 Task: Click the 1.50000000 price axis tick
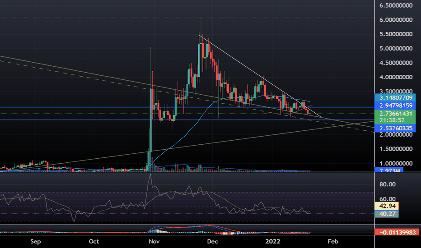tap(396, 149)
